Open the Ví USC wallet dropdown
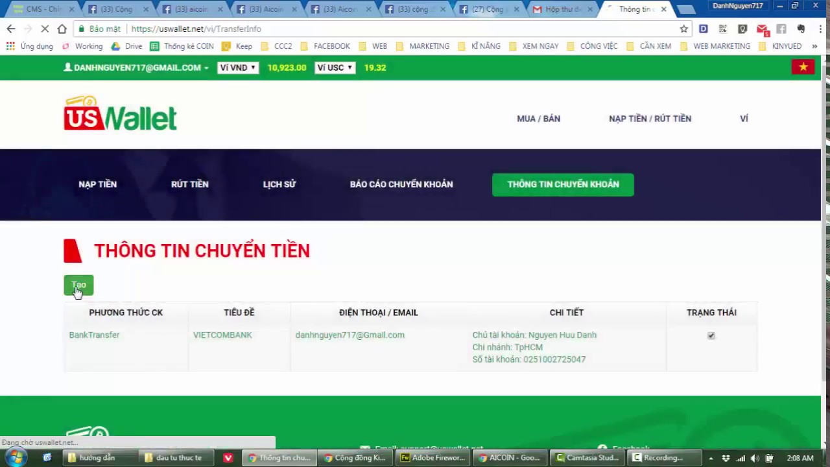Image resolution: width=830 pixels, height=467 pixels. pos(335,67)
